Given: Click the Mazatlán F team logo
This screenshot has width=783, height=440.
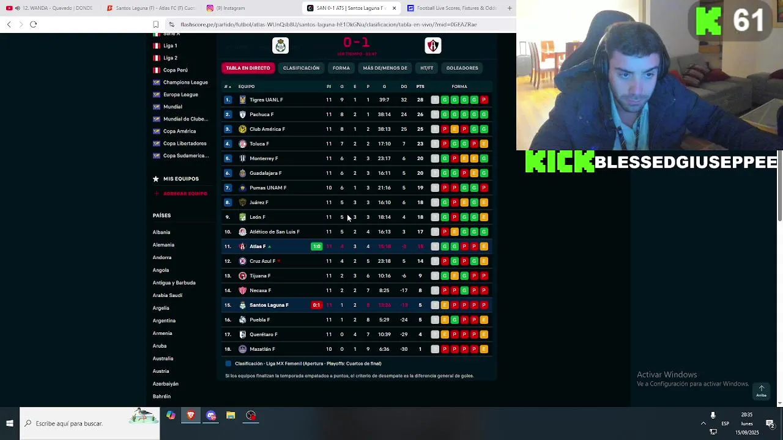Looking at the screenshot, I should coord(242,349).
